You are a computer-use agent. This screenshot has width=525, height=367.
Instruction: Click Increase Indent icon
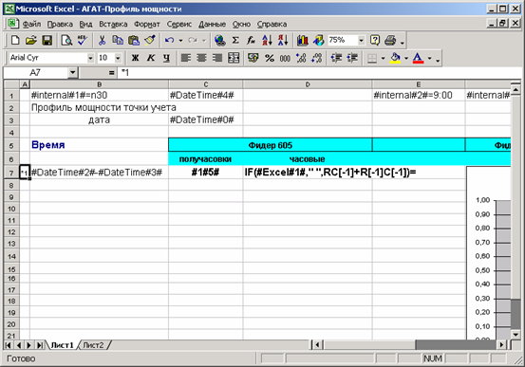click(352, 58)
